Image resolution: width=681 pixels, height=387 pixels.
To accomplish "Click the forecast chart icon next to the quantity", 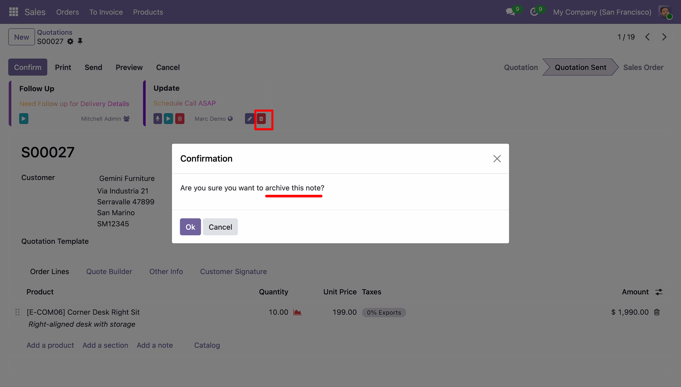I will (297, 312).
